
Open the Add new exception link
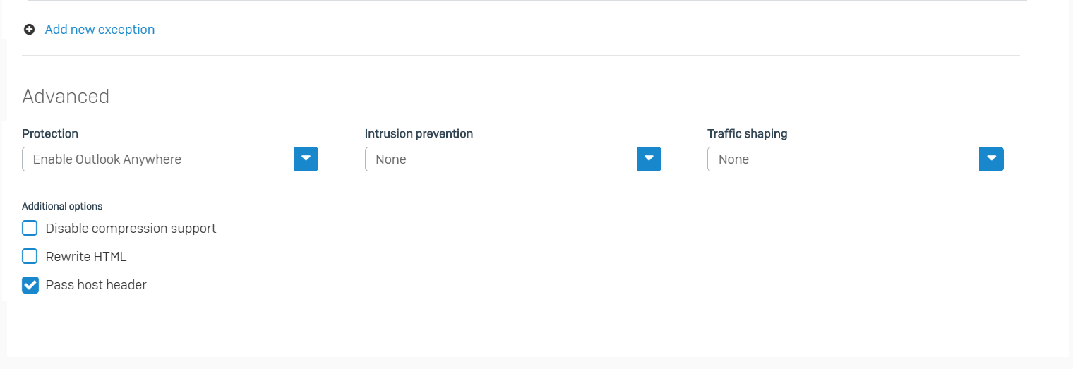[100, 30]
